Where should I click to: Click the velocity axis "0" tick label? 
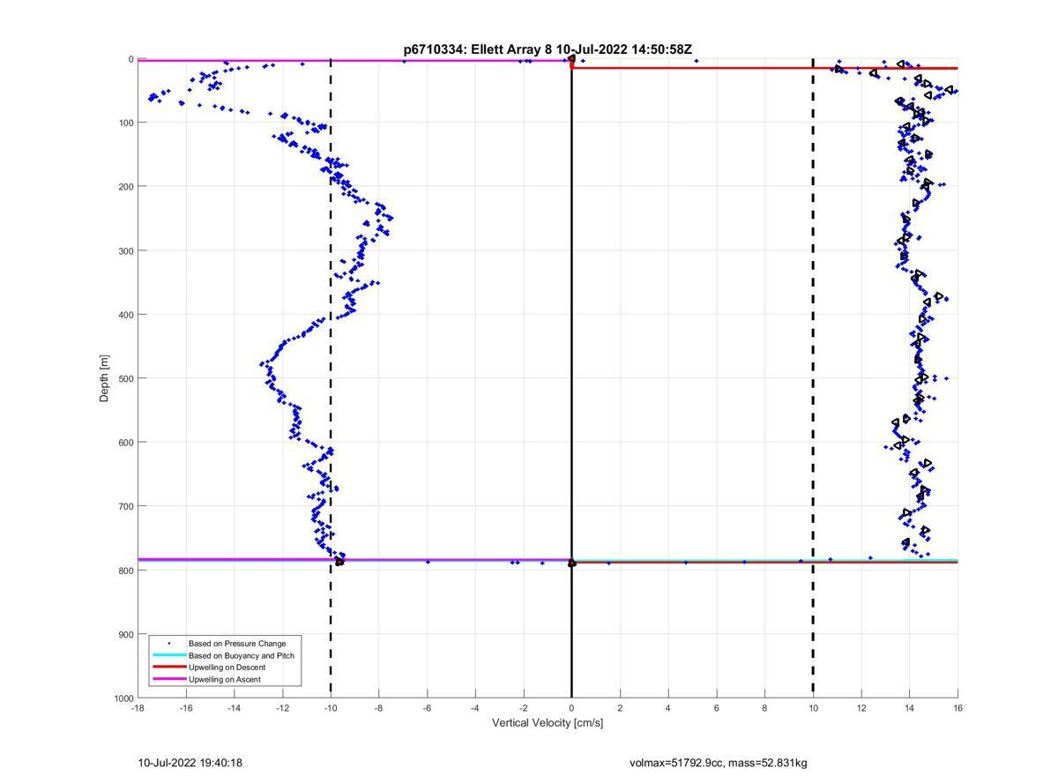coord(572,708)
